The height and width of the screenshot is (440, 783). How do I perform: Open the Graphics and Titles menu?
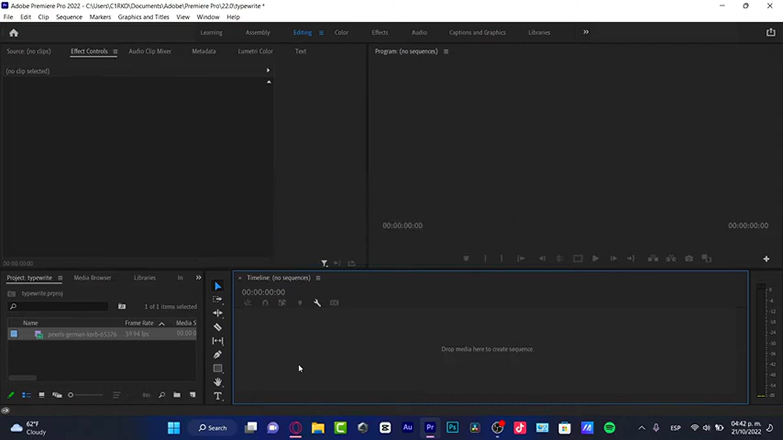coord(143,17)
